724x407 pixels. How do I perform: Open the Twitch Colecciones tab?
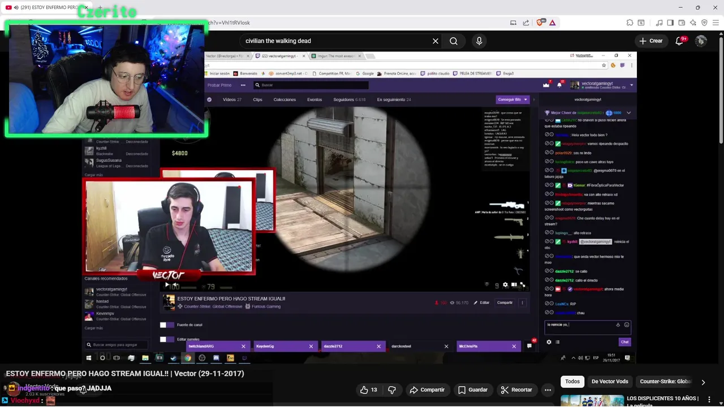(x=285, y=99)
